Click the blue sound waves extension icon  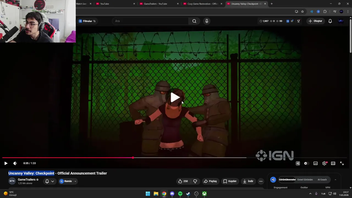(x=312, y=12)
